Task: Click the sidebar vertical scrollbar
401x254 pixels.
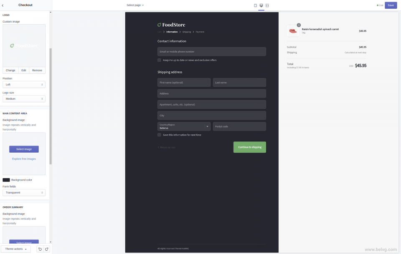Action: click(x=51, y=106)
